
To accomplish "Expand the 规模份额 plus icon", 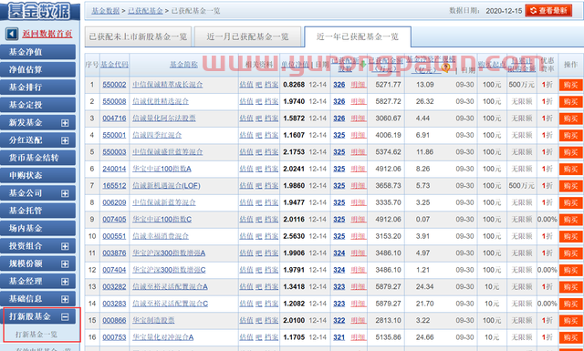I will 65,263.
